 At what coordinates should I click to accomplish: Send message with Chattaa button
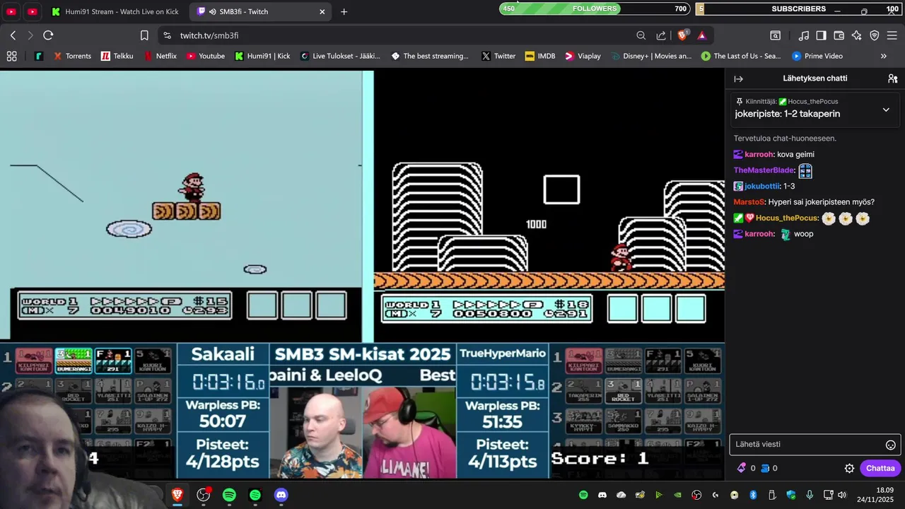880,468
